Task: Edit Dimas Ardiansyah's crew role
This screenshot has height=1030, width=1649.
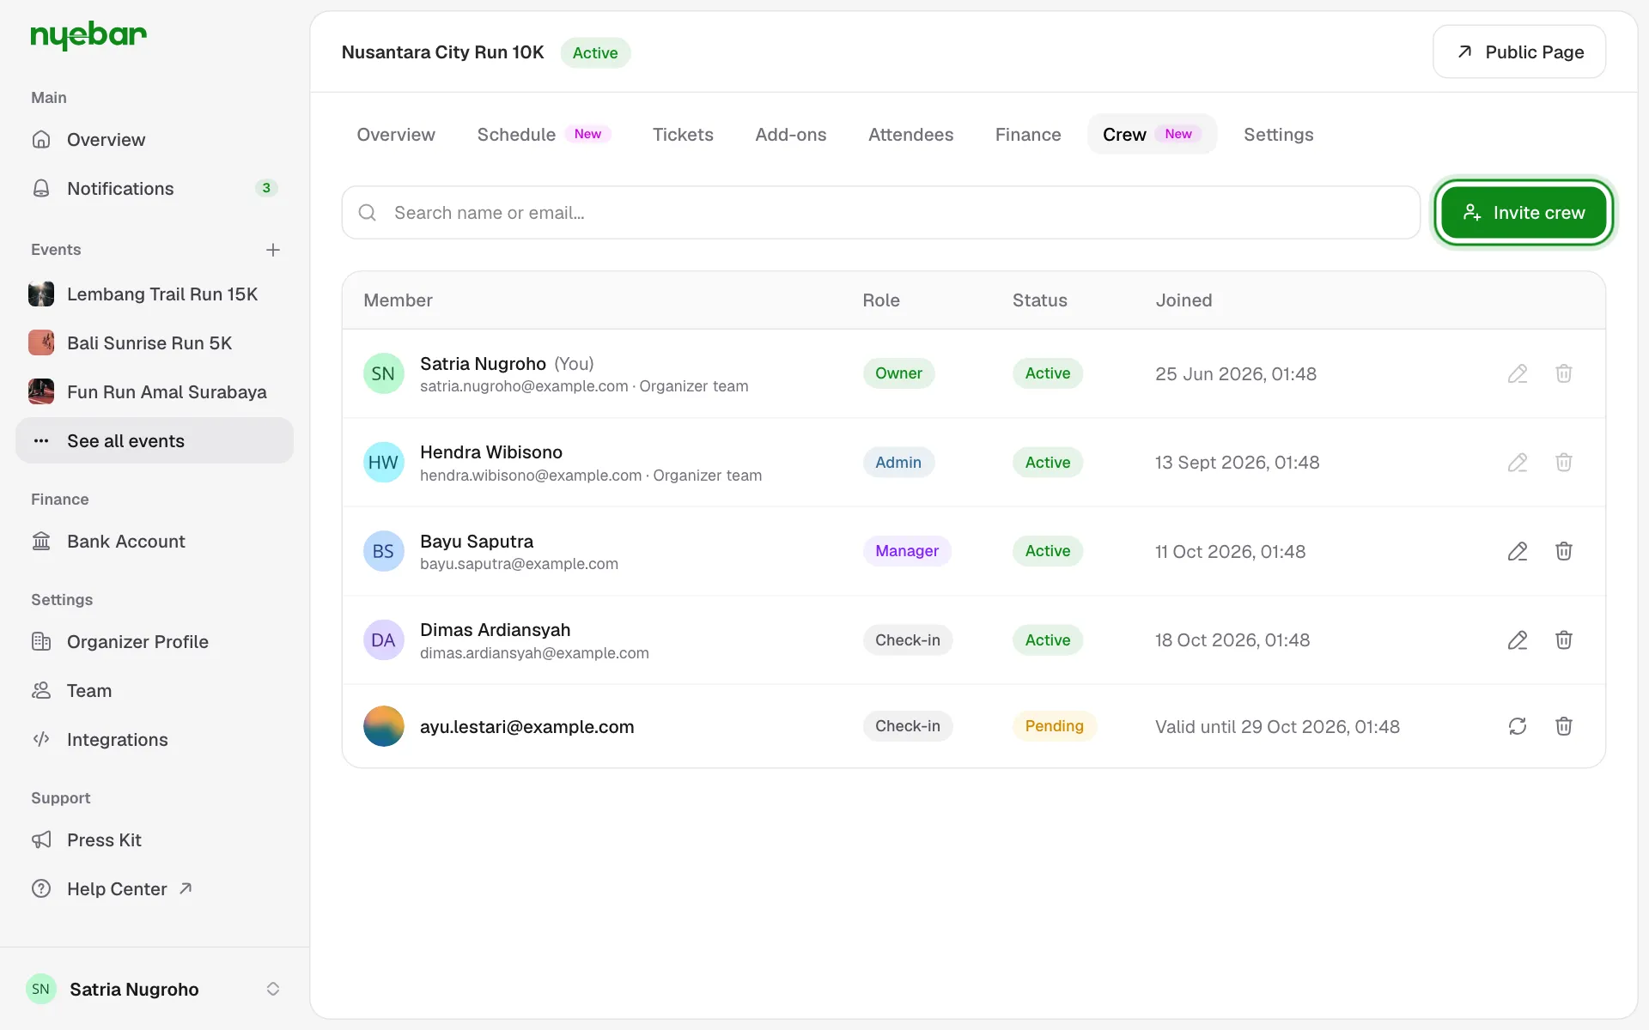Action: point(1518,640)
